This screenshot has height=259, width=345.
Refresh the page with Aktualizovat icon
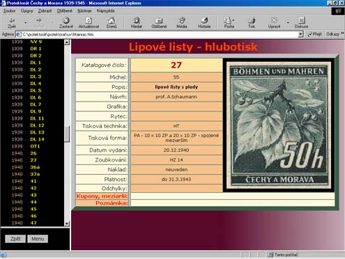pos(89,20)
